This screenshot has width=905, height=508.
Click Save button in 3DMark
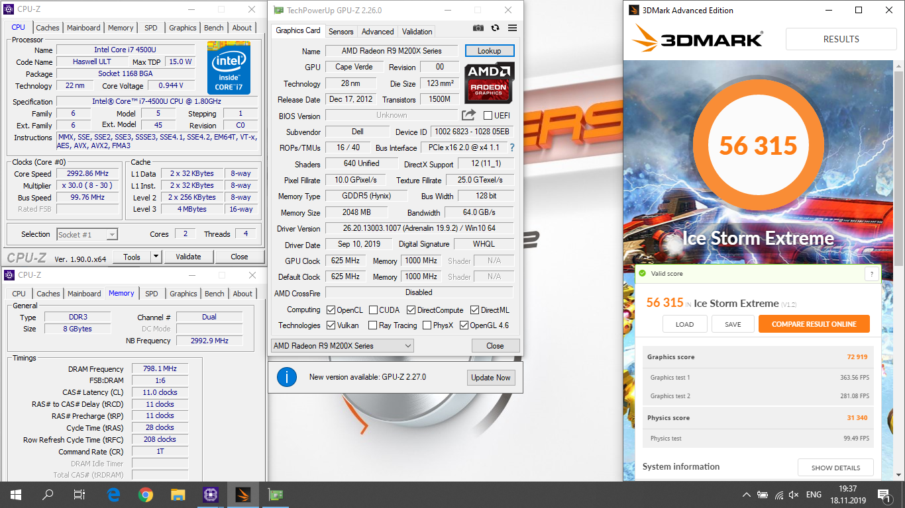733,324
